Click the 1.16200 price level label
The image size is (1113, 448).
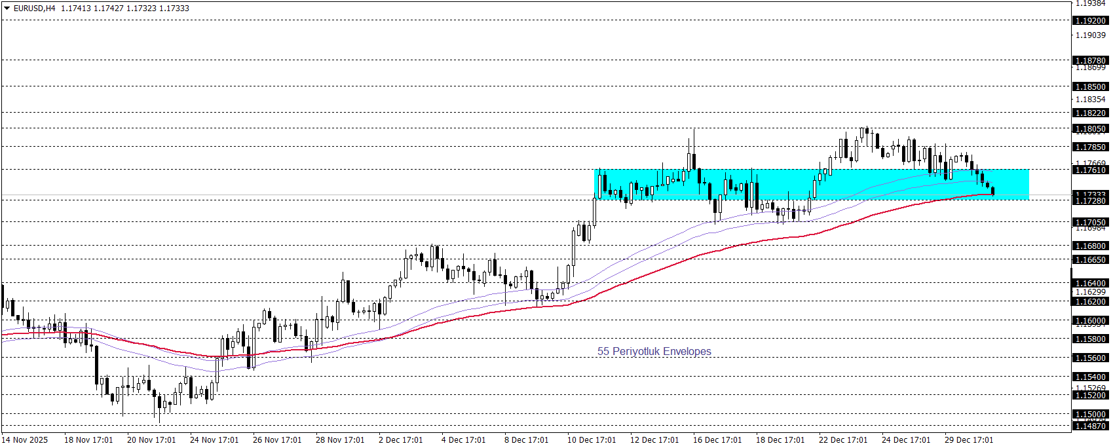(1091, 302)
